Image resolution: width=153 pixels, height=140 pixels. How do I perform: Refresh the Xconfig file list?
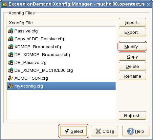click(x=132, y=115)
